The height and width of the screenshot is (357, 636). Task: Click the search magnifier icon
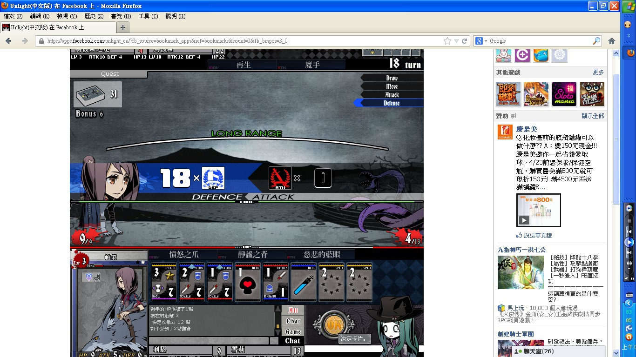[596, 41]
